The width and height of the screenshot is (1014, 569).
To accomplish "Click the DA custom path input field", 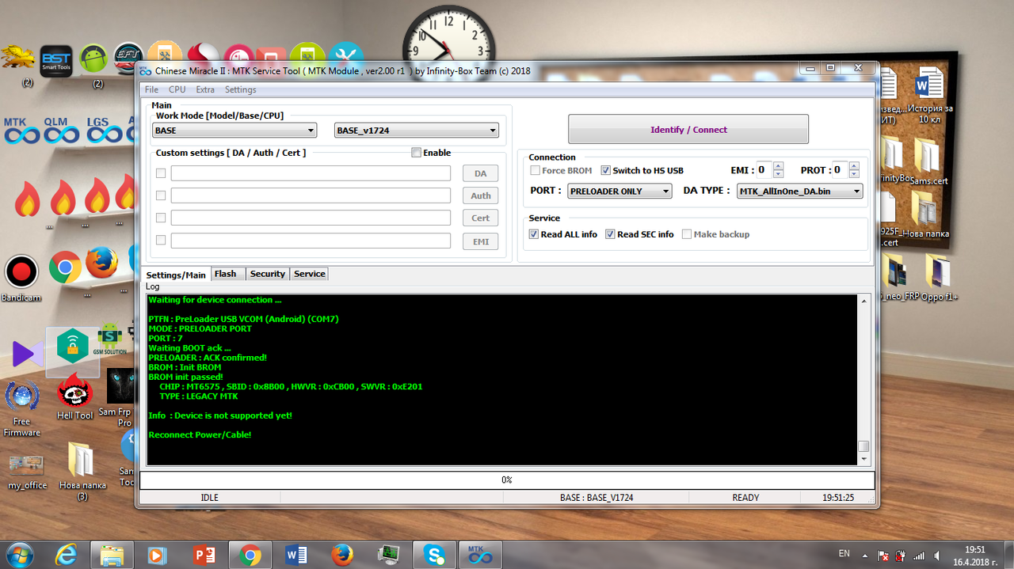I will click(311, 173).
